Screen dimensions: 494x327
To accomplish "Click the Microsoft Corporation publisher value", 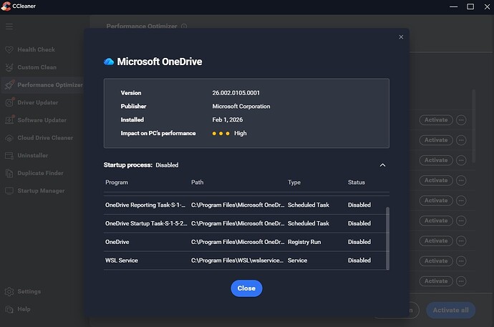I will (x=241, y=107).
